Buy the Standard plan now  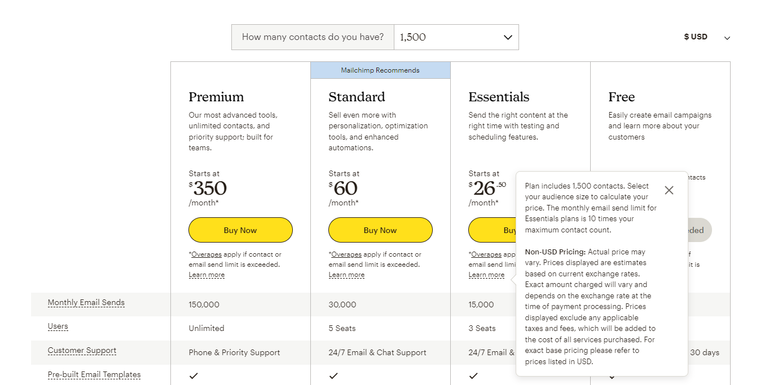pyautogui.click(x=380, y=230)
